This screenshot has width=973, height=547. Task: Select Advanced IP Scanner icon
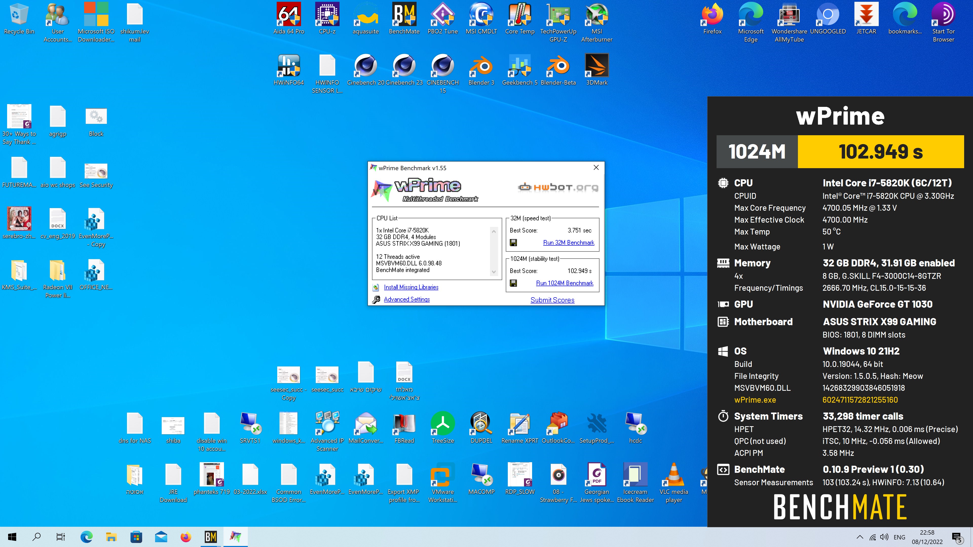tap(327, 431)
